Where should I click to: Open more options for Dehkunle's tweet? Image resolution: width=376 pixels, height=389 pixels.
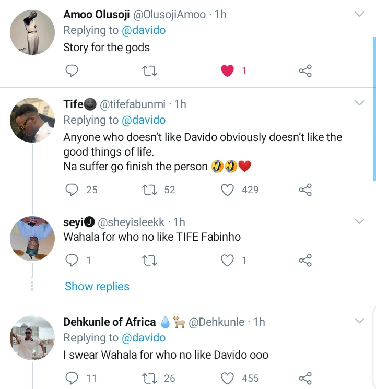pyautogui.click(x=359, y=320)
